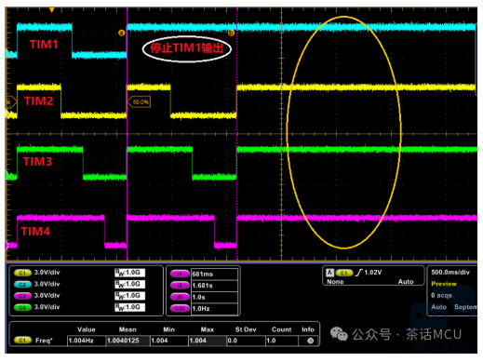Click the green C4 channel badge
The image size is (483, 362).
click(22, 308)
